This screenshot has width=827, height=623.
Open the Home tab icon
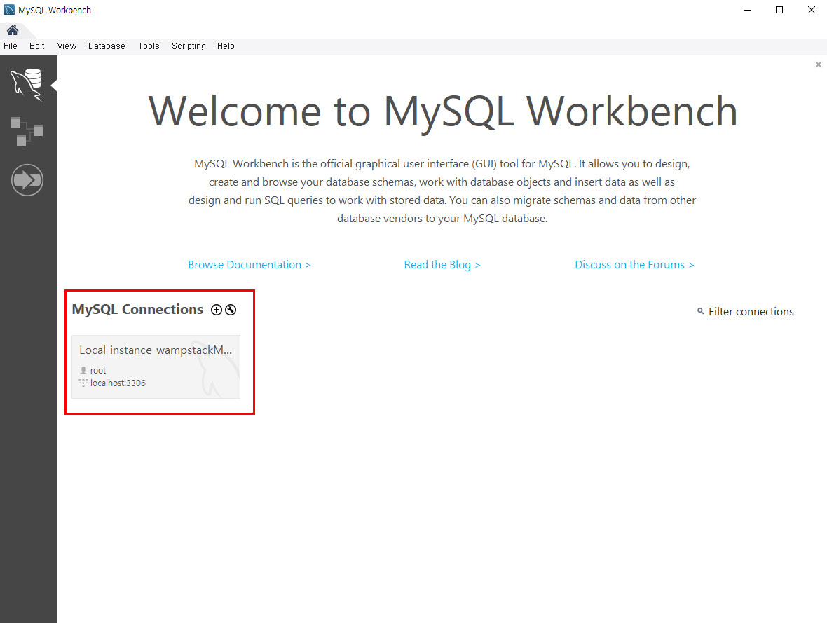[x=13, y=30]
